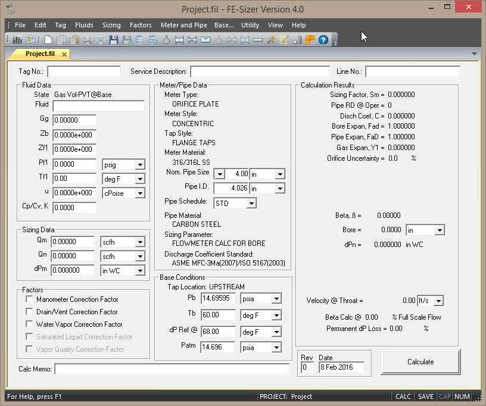
Task: Click the Calc Memo text field
Action: [x=172, y=369]
